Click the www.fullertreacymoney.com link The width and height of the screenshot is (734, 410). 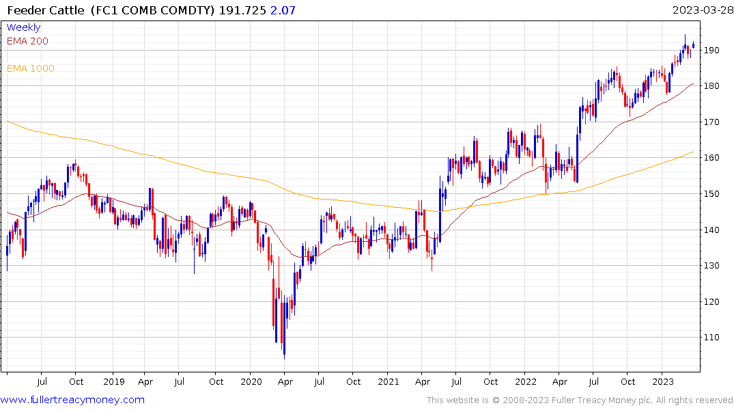72,400
